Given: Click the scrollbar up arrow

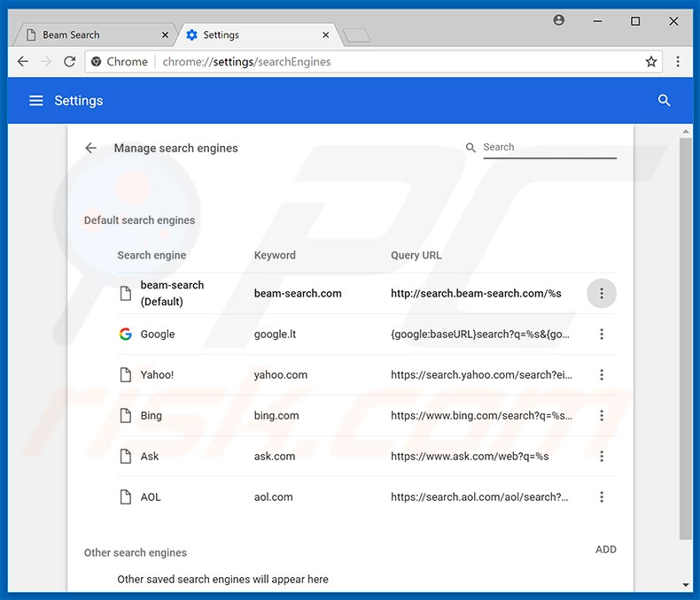Looking at the screenshot, I should click(x=685, y=132).
